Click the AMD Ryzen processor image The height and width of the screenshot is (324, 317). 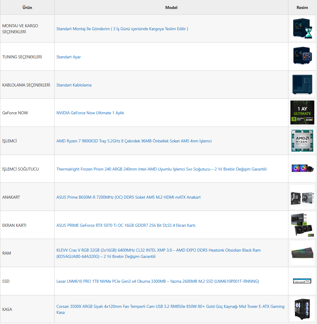[x=302, y=141]
